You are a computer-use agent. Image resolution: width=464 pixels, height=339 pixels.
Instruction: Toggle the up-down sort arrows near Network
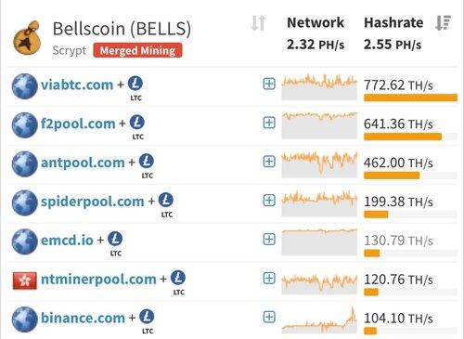258,23
